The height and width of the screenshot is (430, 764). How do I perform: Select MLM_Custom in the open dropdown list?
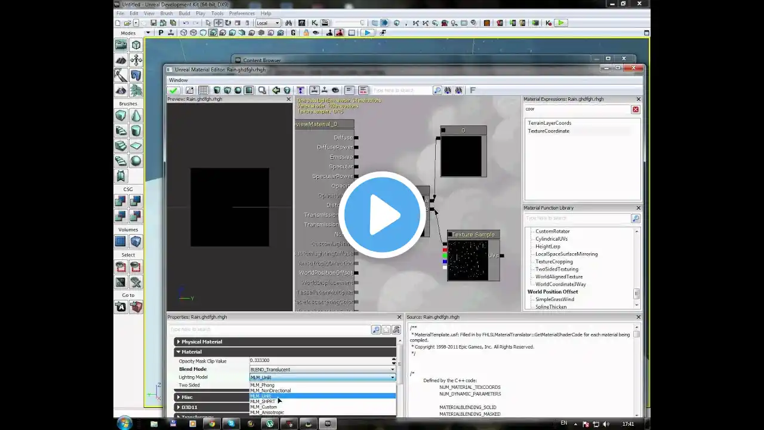point(264,407)
